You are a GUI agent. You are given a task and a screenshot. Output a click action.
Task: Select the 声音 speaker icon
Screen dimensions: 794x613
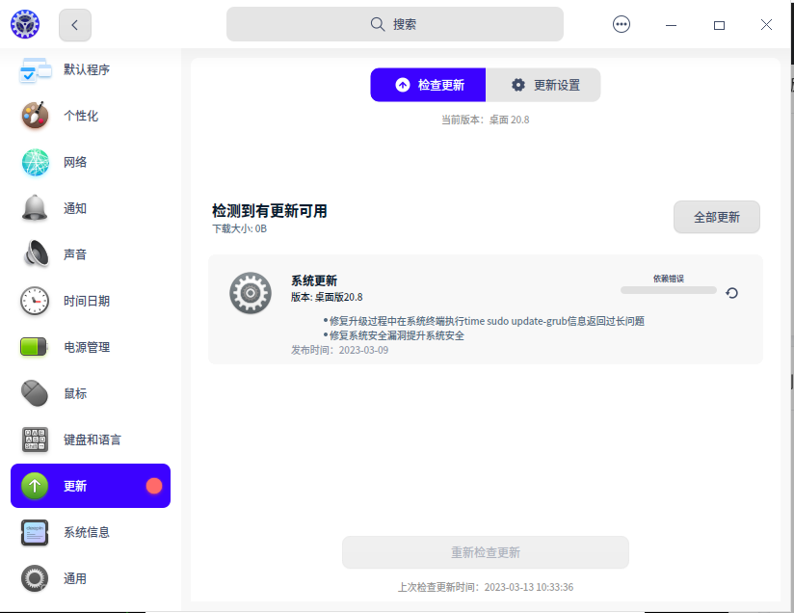(x=36, y=253)
